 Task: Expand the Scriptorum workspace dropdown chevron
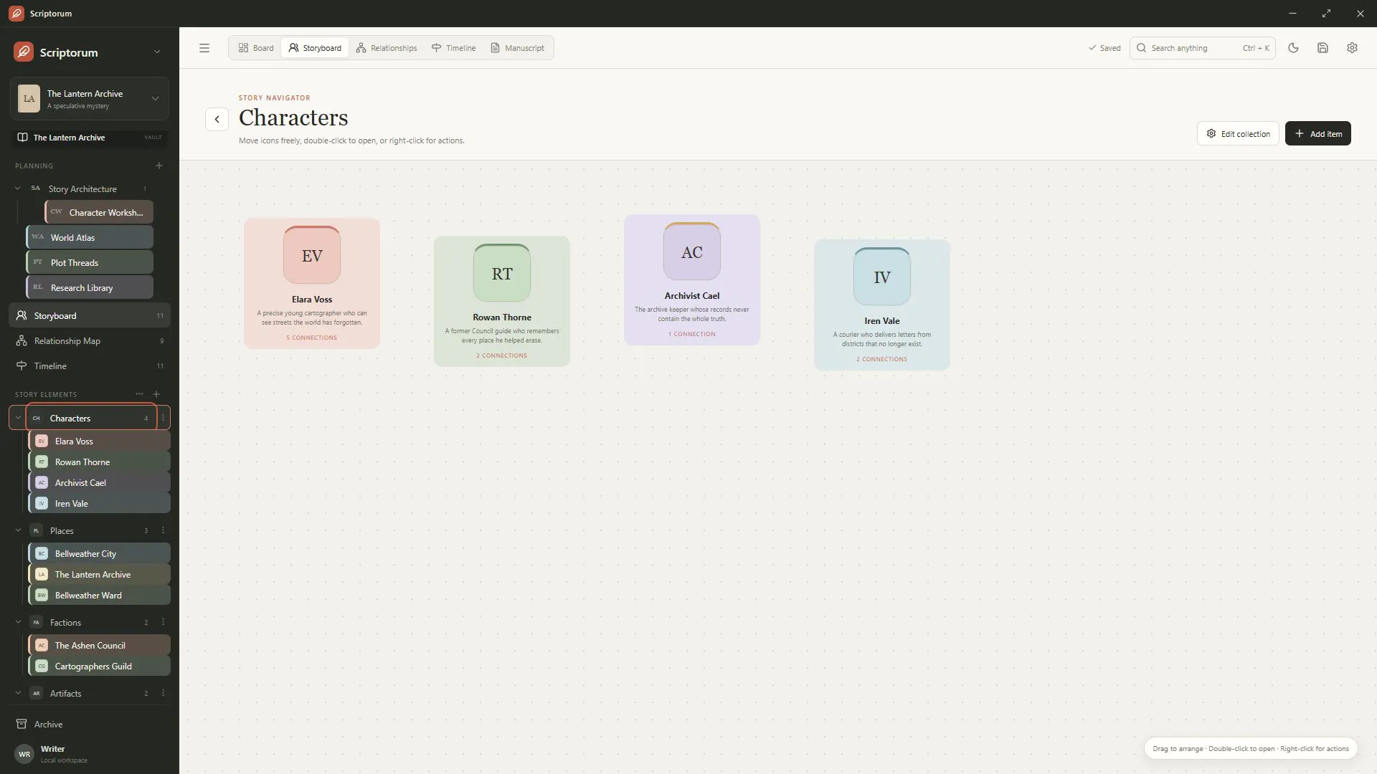(x=157, y=52)
